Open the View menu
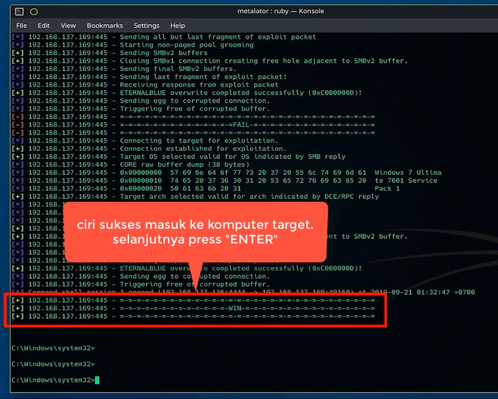The width and height of the screenshot is (498, 399). coord(68,26)
